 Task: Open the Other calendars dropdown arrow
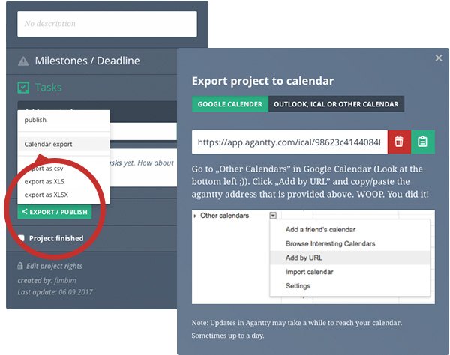click(x=273, y=216)
